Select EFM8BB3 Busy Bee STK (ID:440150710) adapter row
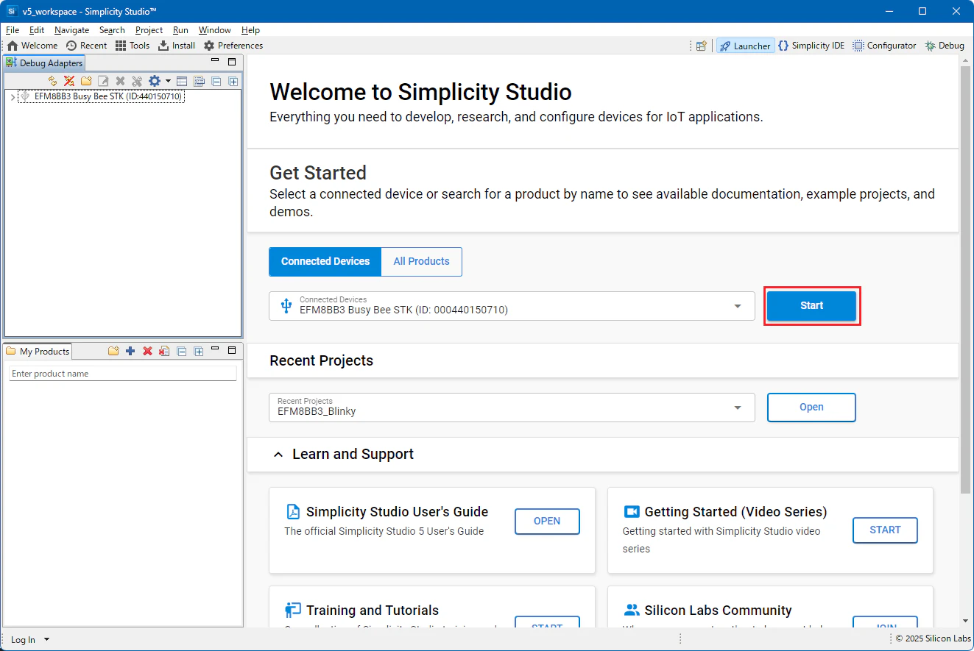Viewport: 974px width, 651px height. coord(101,96)
